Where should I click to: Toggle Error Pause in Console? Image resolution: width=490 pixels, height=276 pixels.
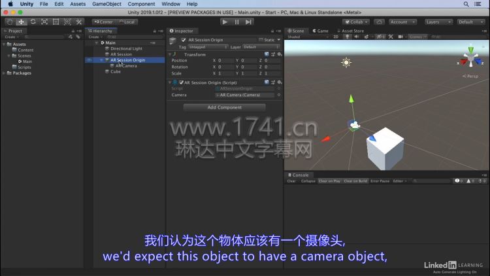tap(380, 181)
